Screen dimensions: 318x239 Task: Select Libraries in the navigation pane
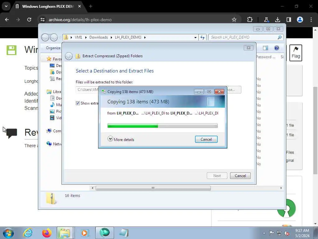coord(54,92)
